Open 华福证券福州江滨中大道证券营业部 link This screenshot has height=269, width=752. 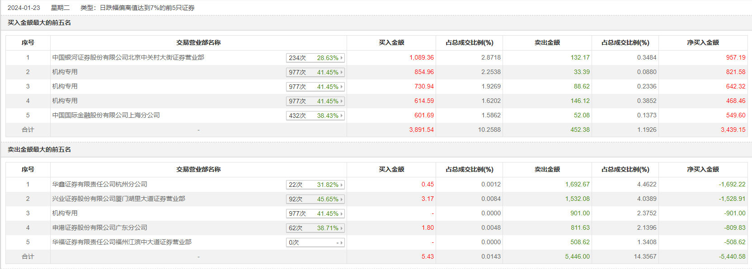click(x=122, y=242)
